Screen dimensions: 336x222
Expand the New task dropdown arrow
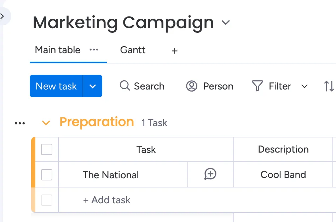93,86
